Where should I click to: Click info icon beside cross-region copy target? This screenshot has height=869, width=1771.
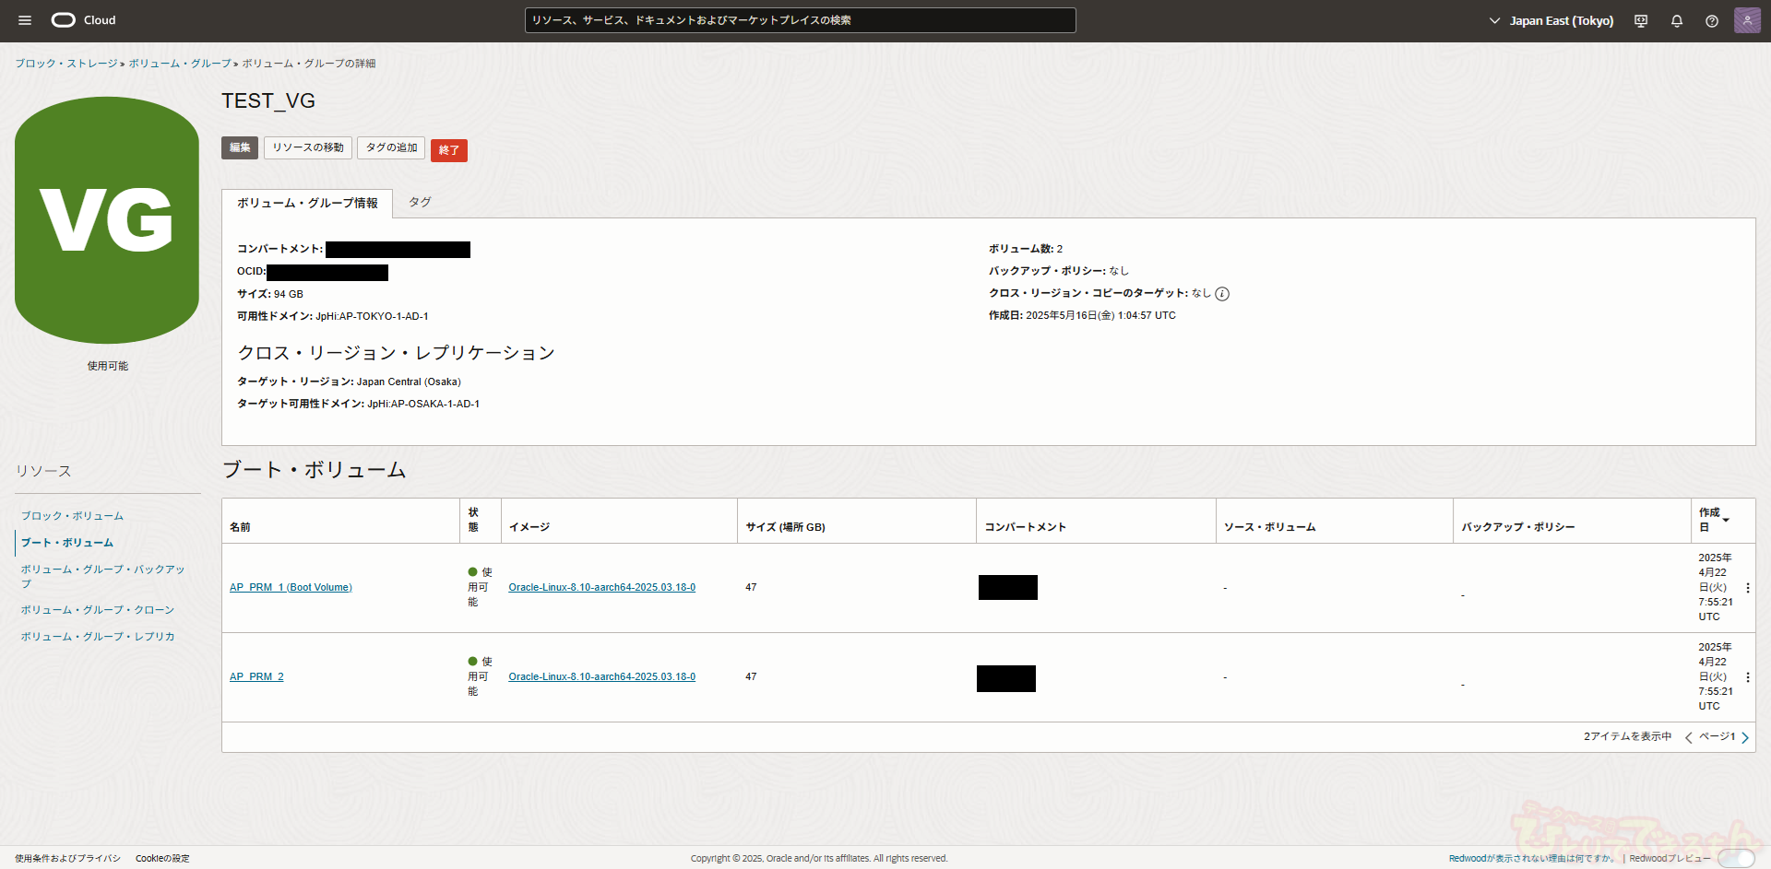(1222, 294)
